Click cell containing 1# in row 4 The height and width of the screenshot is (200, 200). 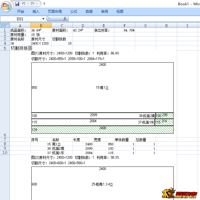pos(20,43)
